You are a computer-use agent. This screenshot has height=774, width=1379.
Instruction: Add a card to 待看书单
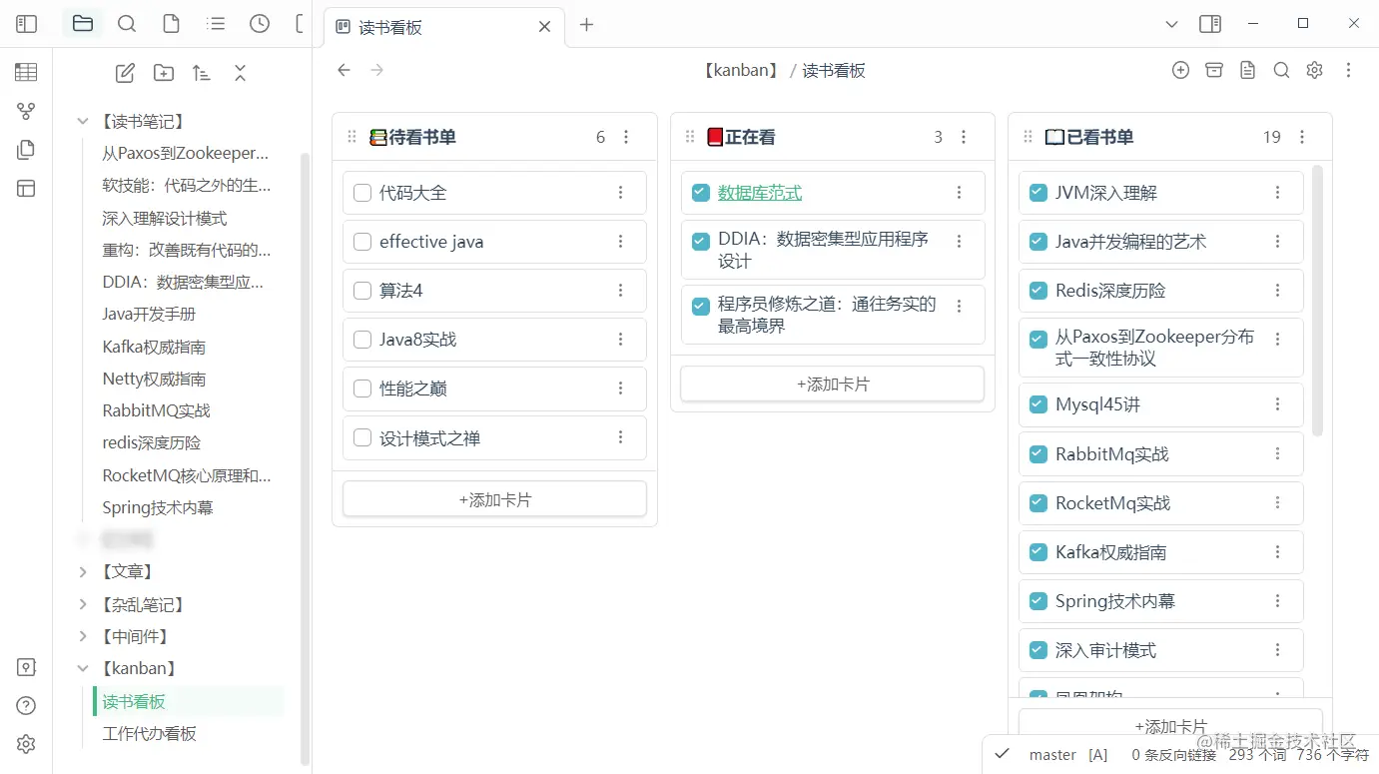(494, 499)
